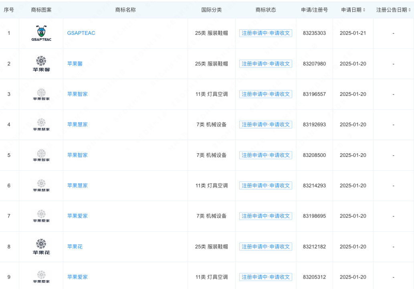Open the 苹果馨 trademark name link
This screenshot has width=414, height=289.
(75, 64)
